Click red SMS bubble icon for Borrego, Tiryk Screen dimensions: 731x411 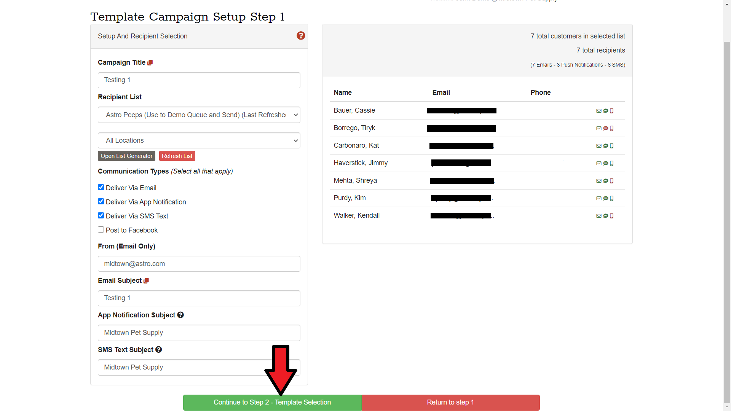pos(605,128)
